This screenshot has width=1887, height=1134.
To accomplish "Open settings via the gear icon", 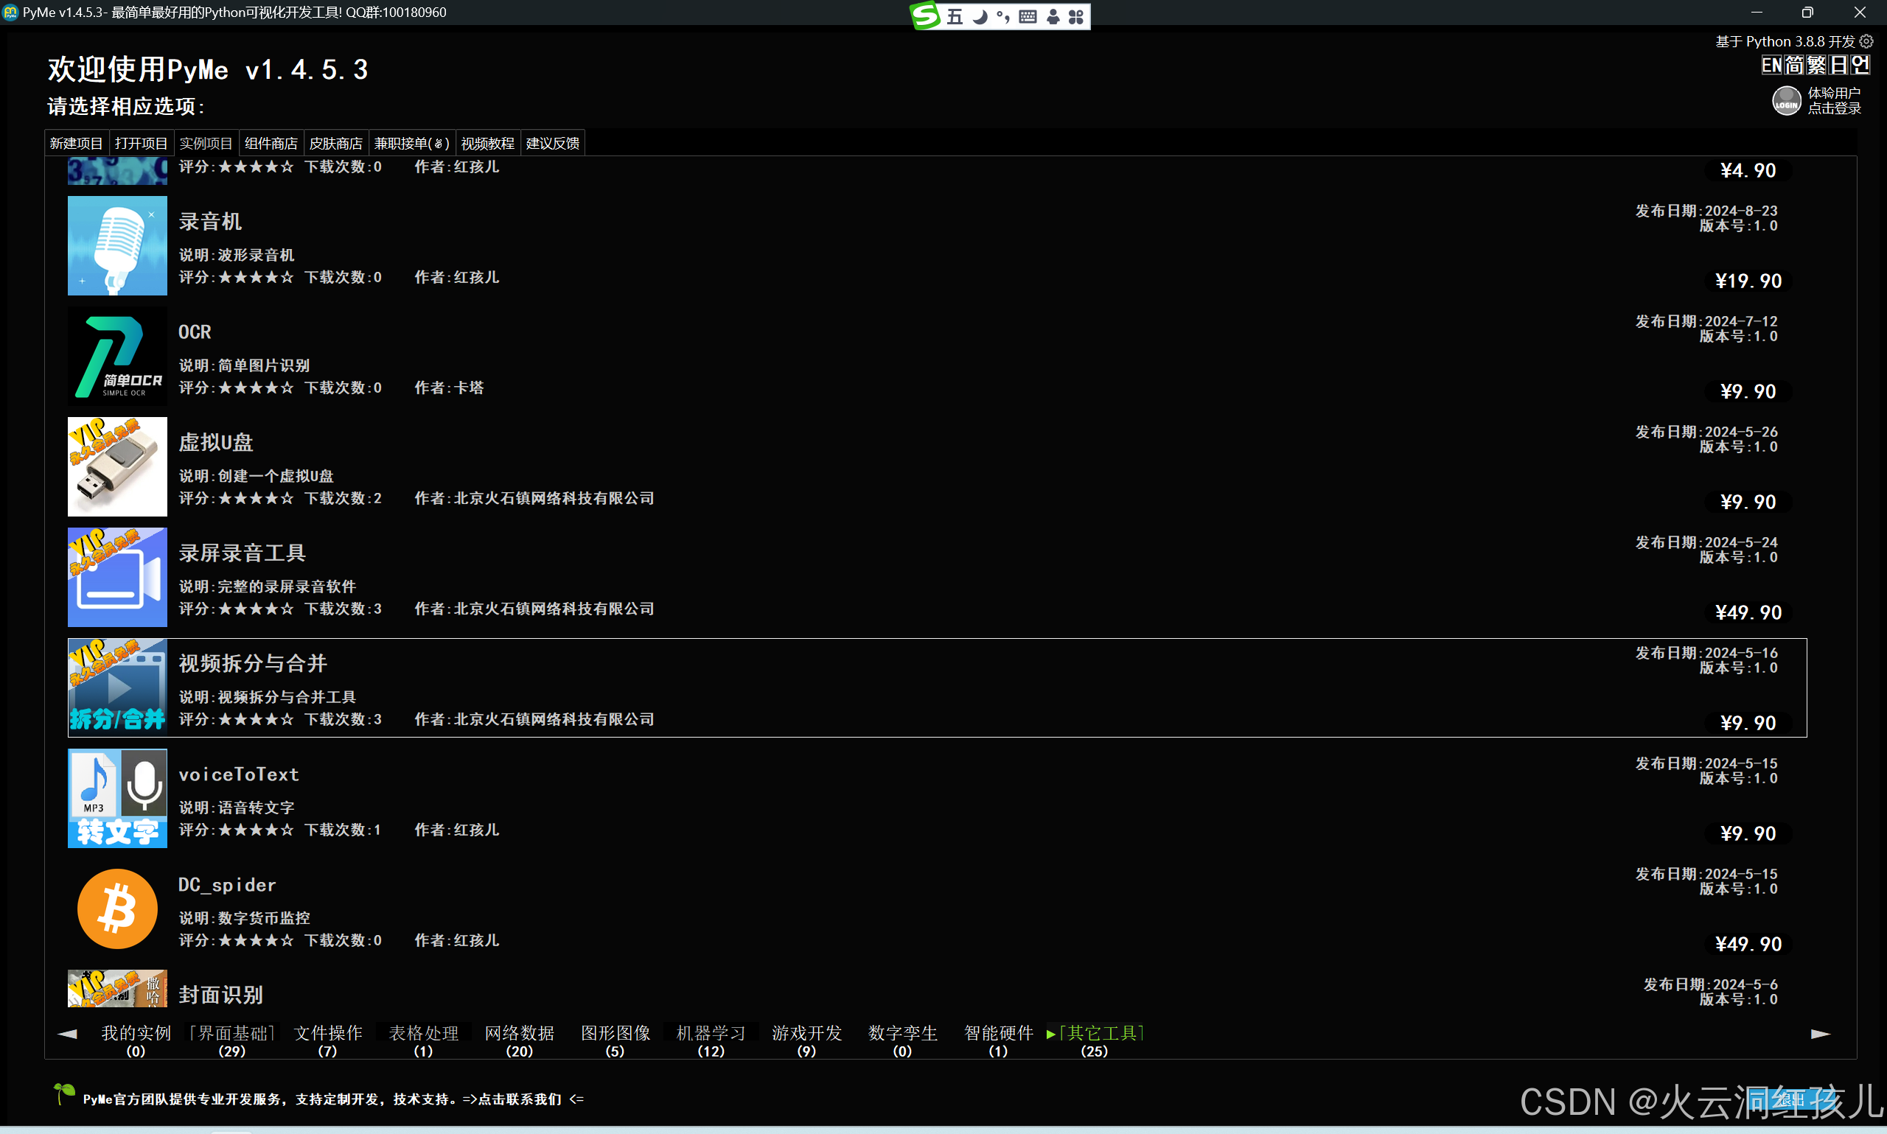I will 1866,41.
